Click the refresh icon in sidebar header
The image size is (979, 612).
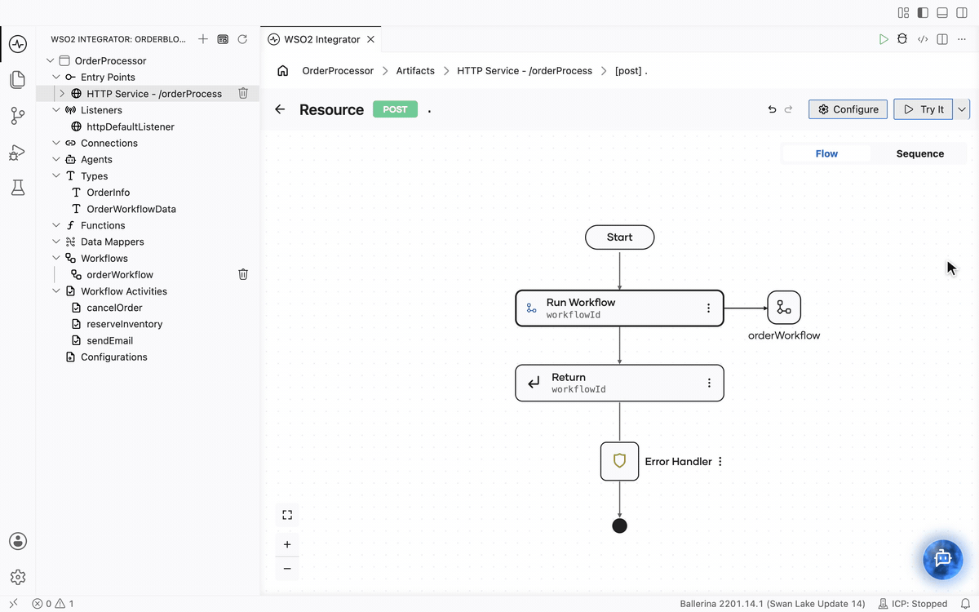242,39
